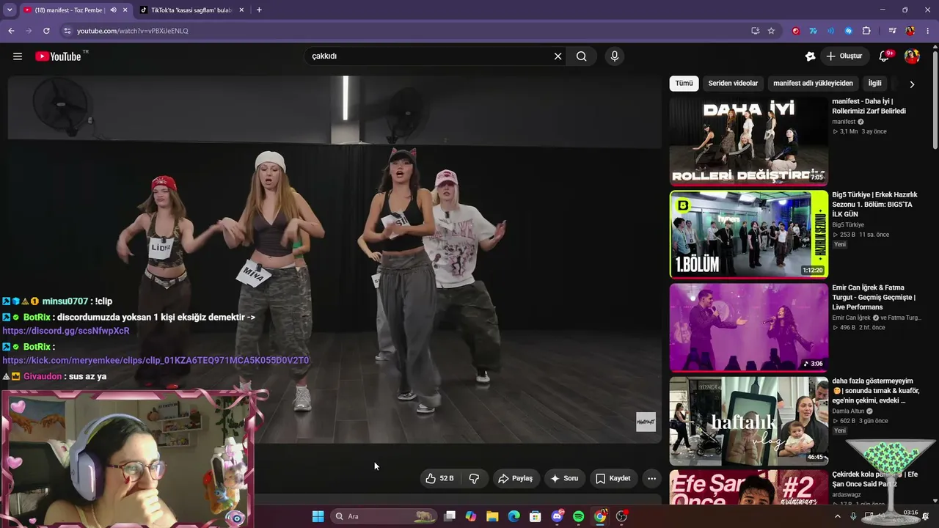This screenshot has width=939, height=528.
Task: Open 'Emir Can İğrek & Fatma Turgut' title
Action: 874,297
